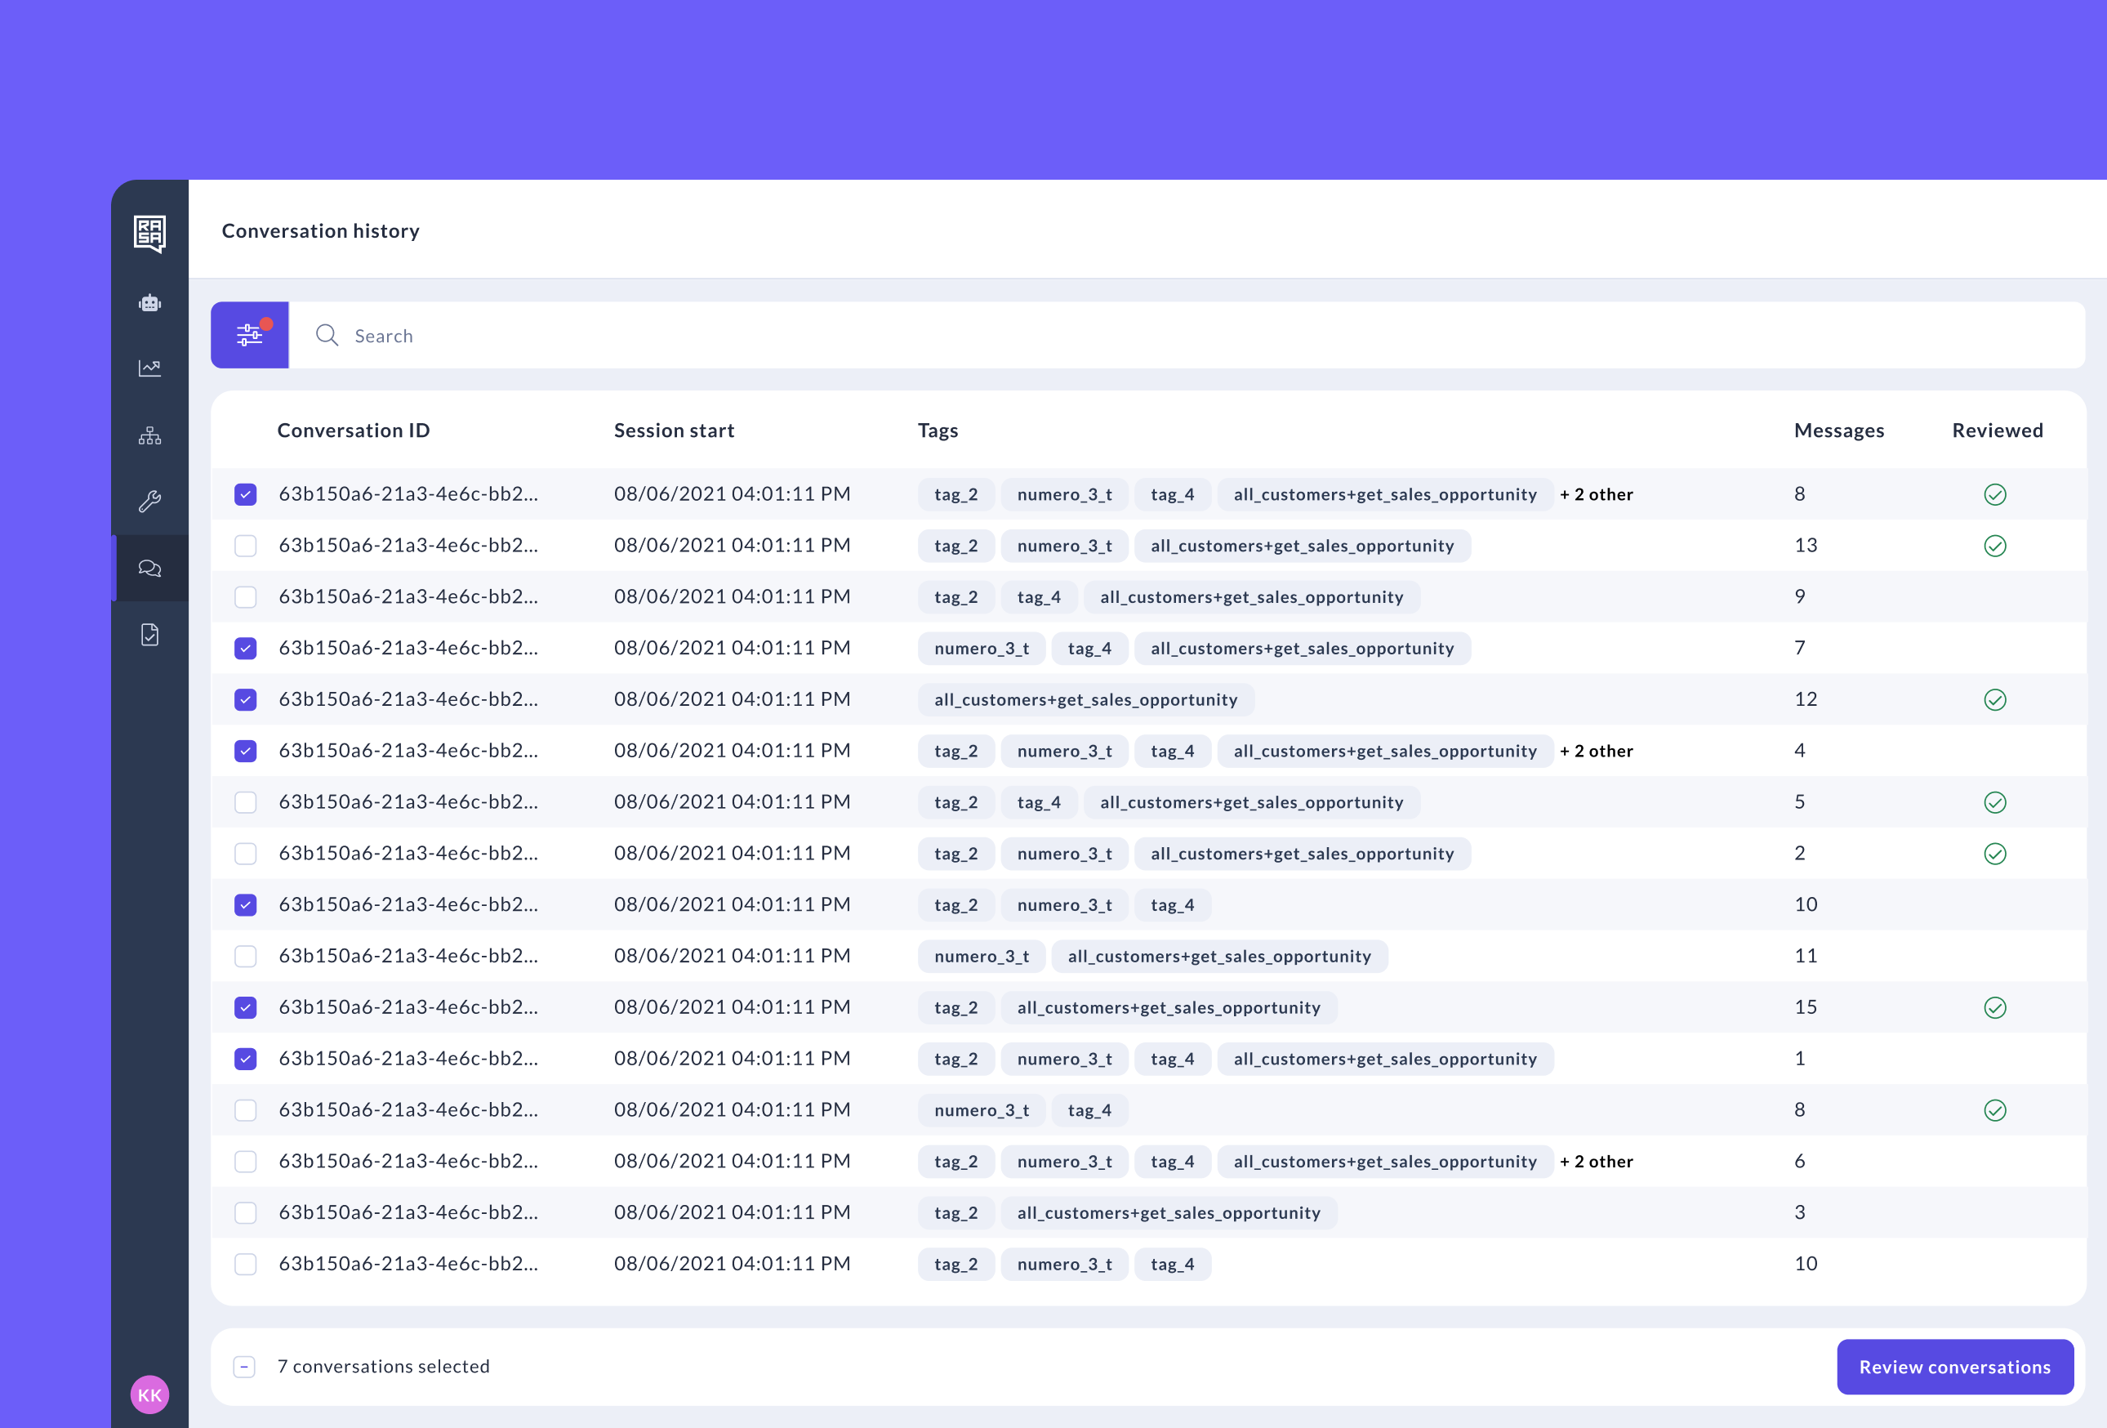Expand '+ 2 other' tags in first row
The height and width of the screenshot is (1428, 2107).
(x=1596, y=494)
